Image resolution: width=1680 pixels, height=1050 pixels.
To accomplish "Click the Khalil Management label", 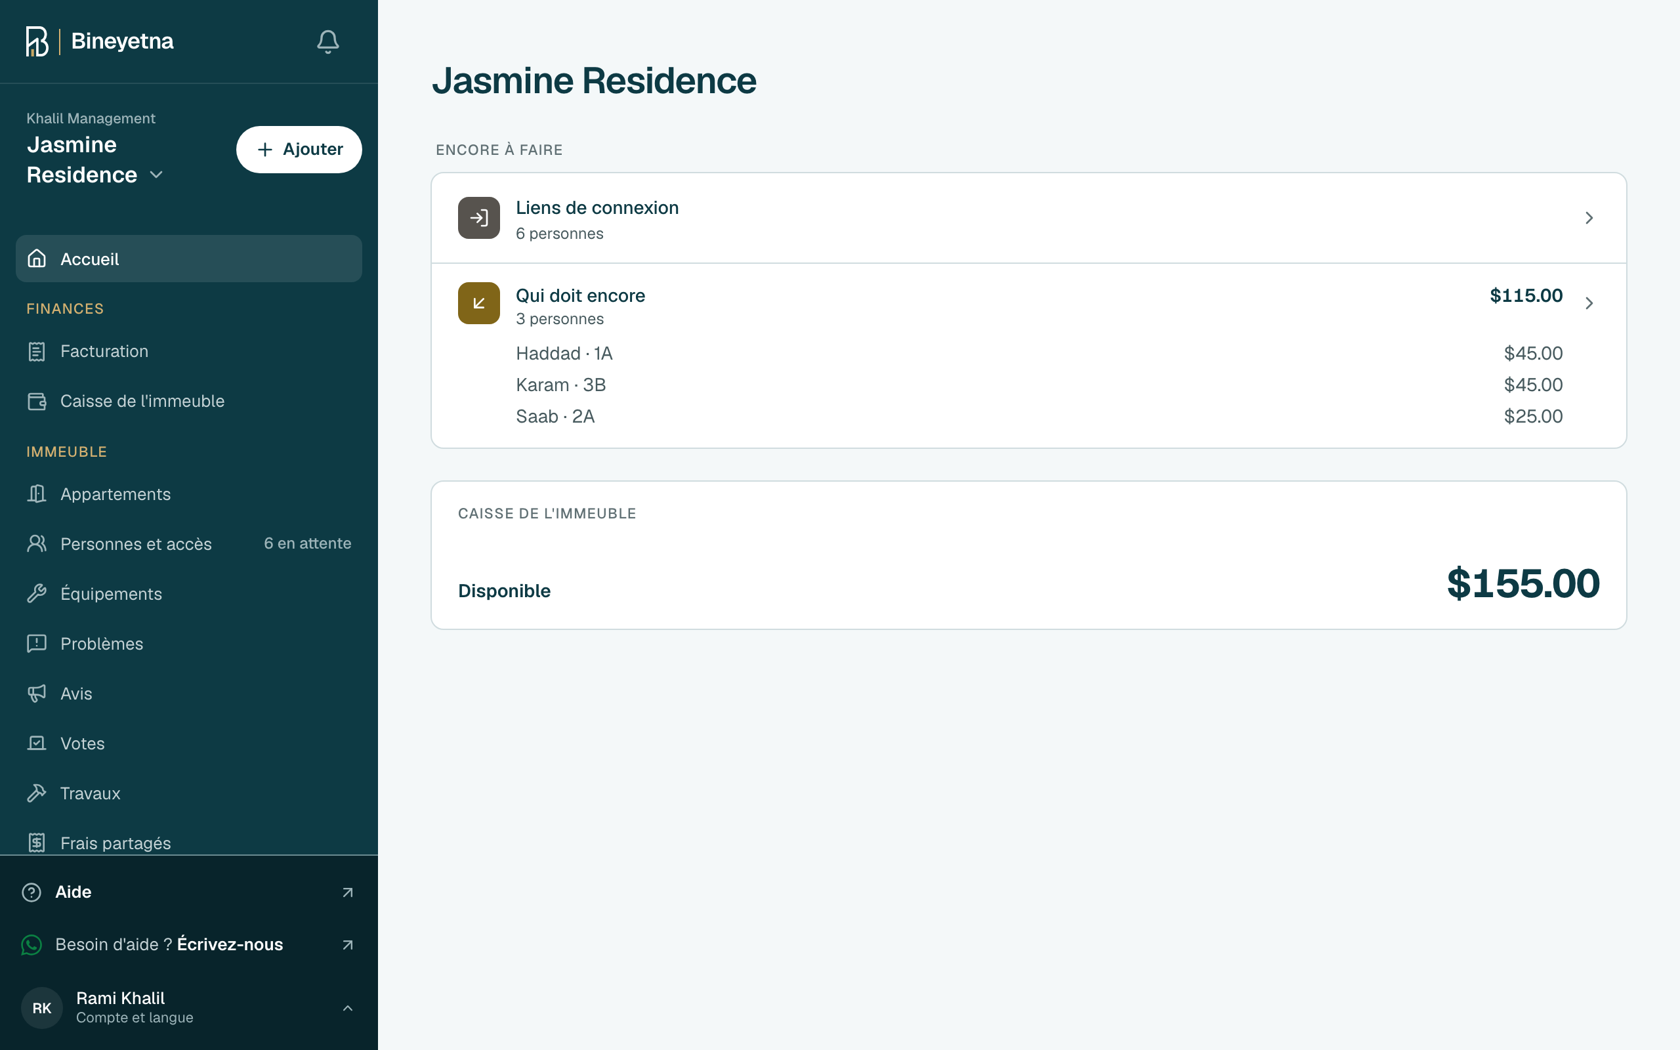I will 91,118.
